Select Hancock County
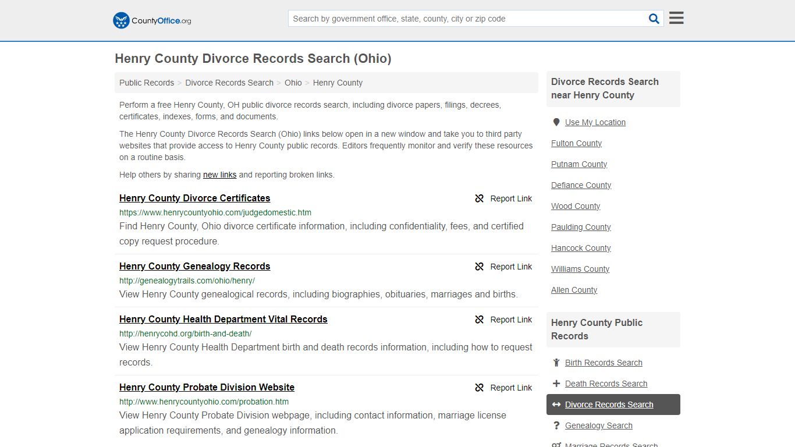 click(581, 248)
